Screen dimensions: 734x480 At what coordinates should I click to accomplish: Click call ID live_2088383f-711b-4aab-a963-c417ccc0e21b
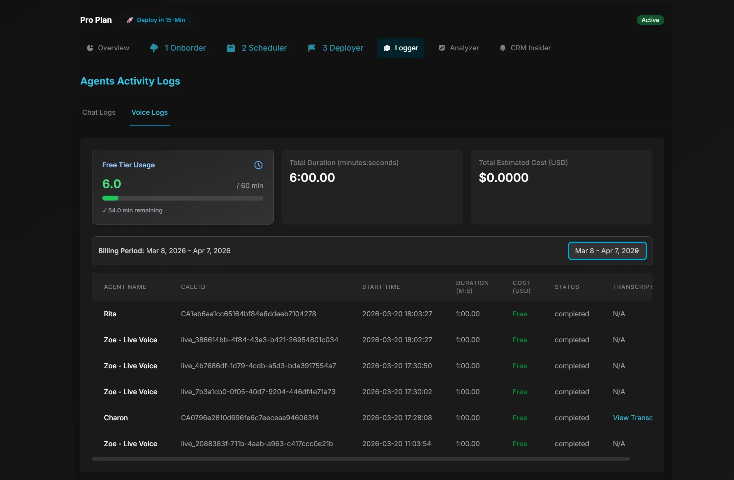pyautogui.click(x=257, y=444)
